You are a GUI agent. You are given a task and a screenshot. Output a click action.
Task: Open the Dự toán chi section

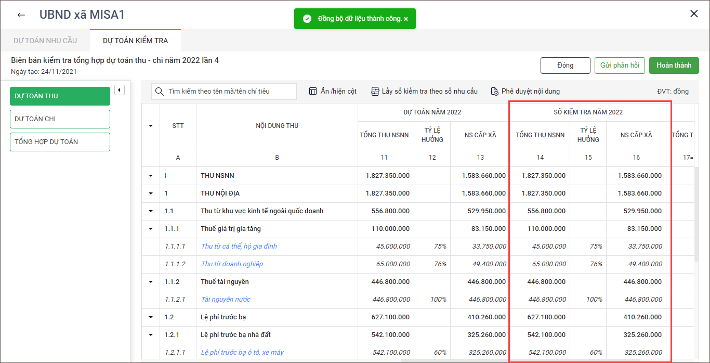[x=60, y=119]
